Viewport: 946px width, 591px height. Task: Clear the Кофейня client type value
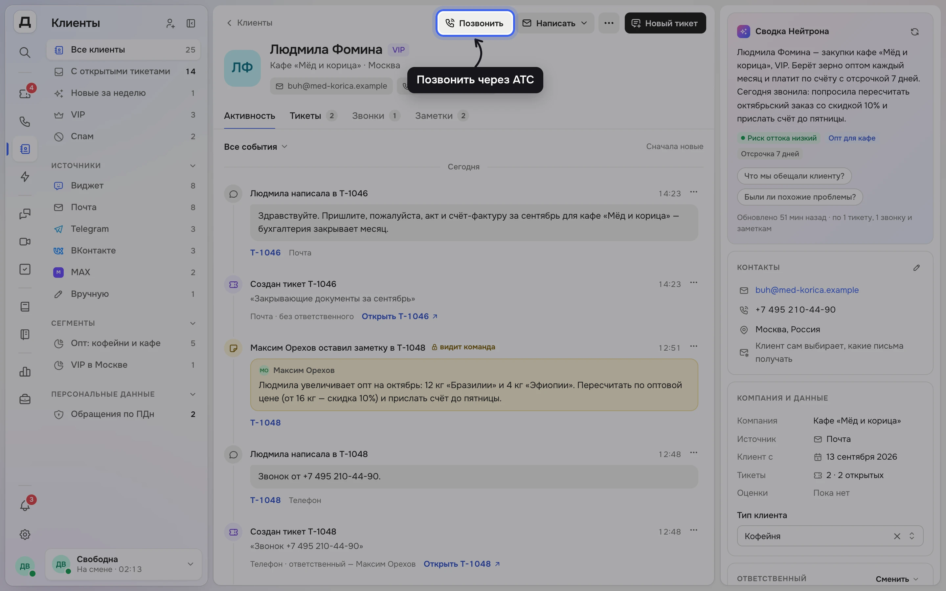point(897,536)
